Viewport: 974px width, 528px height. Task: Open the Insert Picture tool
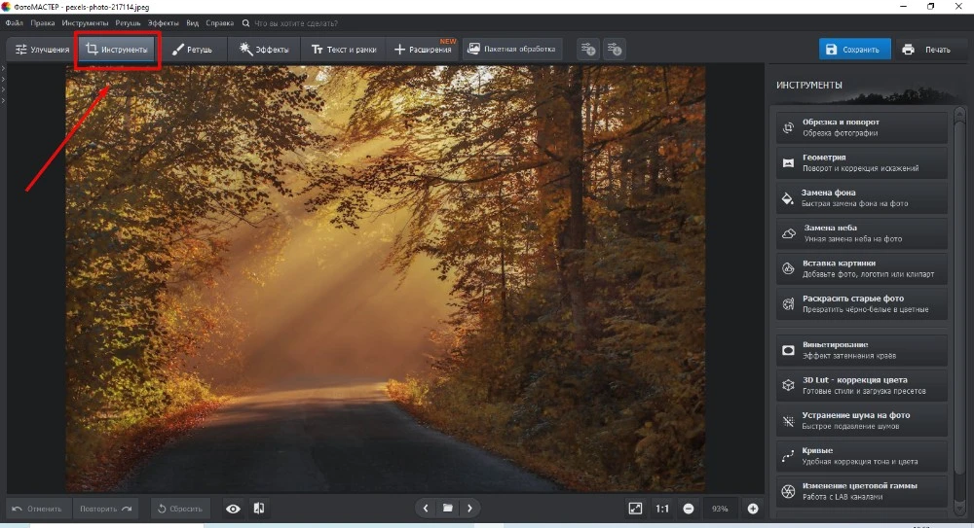[x=861, y=268]
